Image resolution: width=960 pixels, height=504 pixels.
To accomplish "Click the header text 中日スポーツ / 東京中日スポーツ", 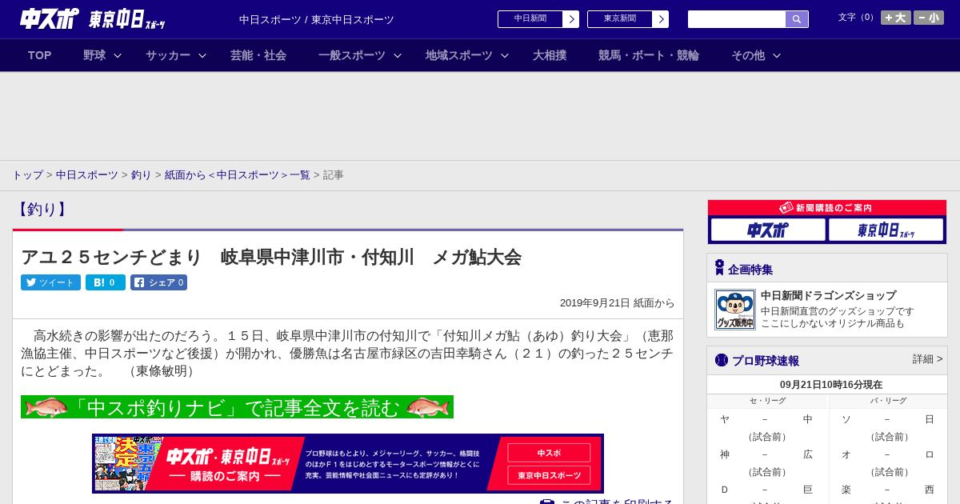I will 317,19.
